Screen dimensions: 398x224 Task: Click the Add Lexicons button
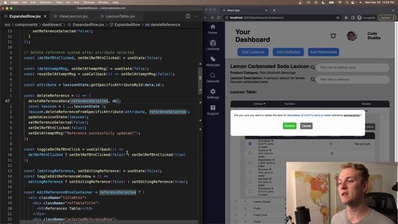253,52
